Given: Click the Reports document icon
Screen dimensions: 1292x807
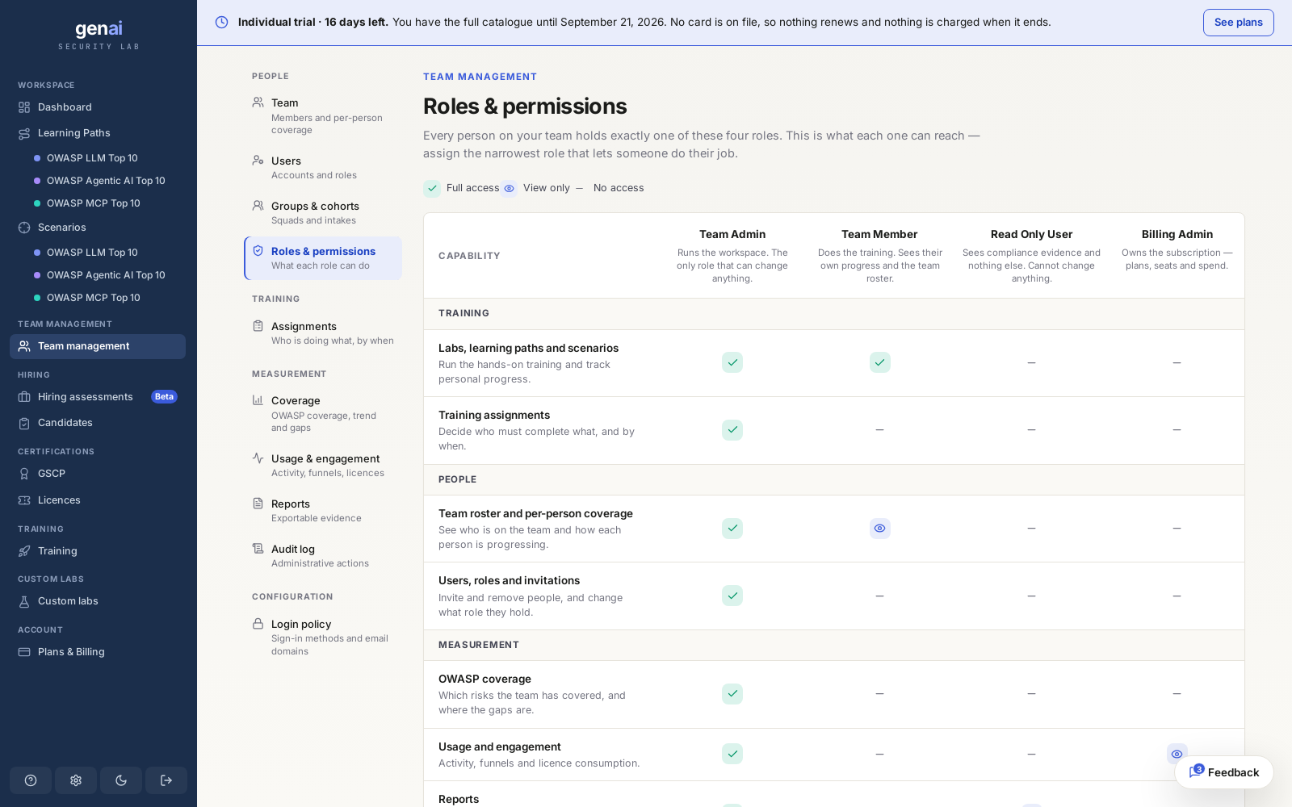Looking at the screenshot, I should (x=258, y=504).
